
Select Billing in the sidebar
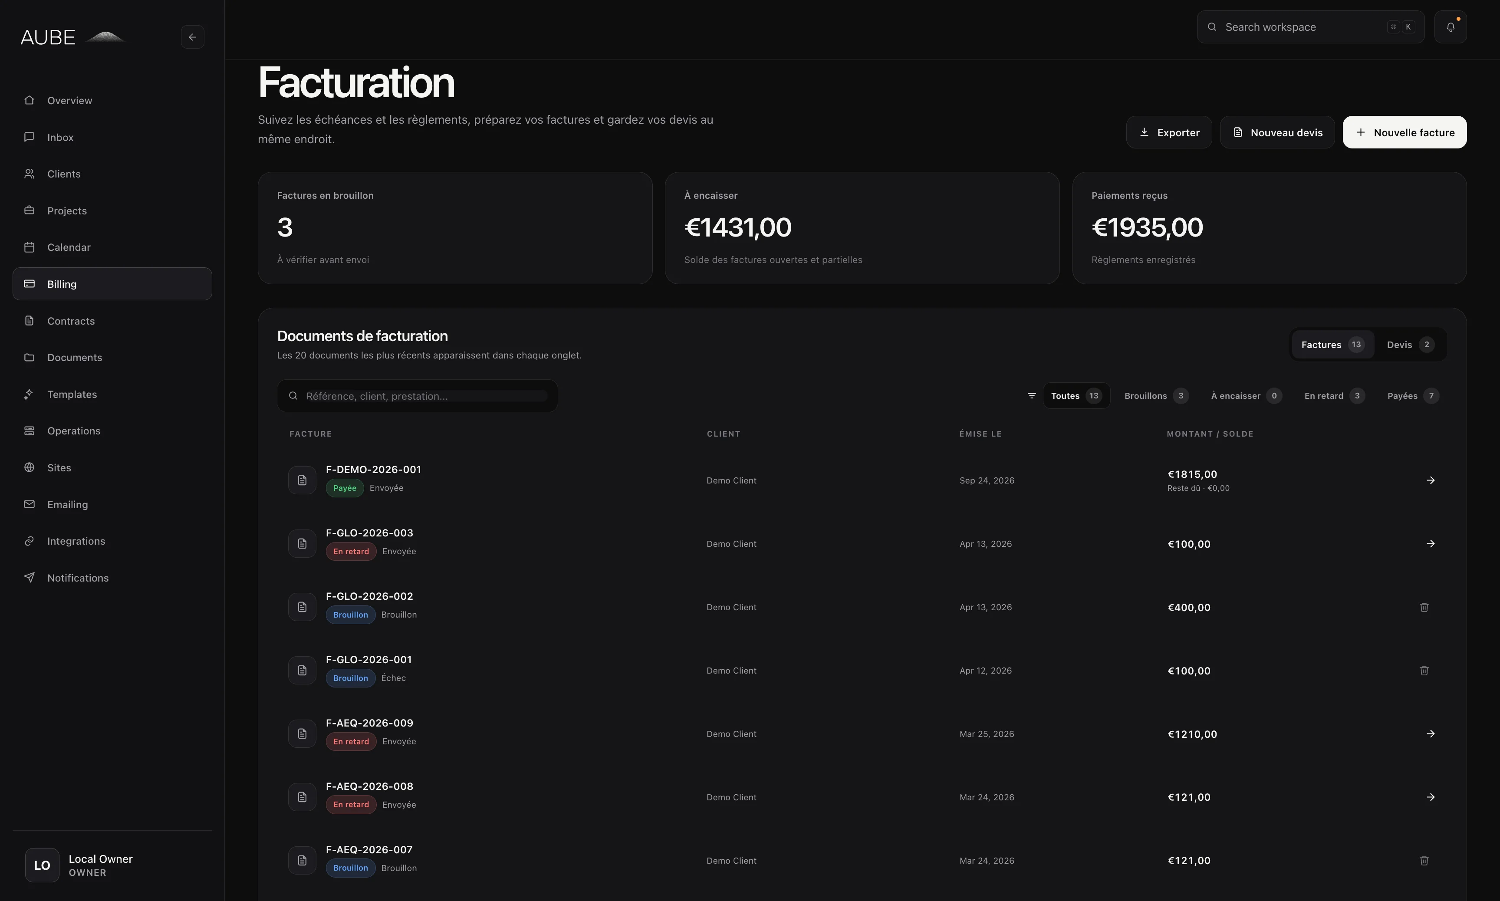112,284
